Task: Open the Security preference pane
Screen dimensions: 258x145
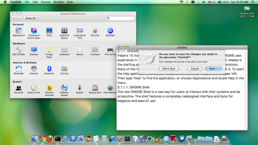Action: pos(95,32)
